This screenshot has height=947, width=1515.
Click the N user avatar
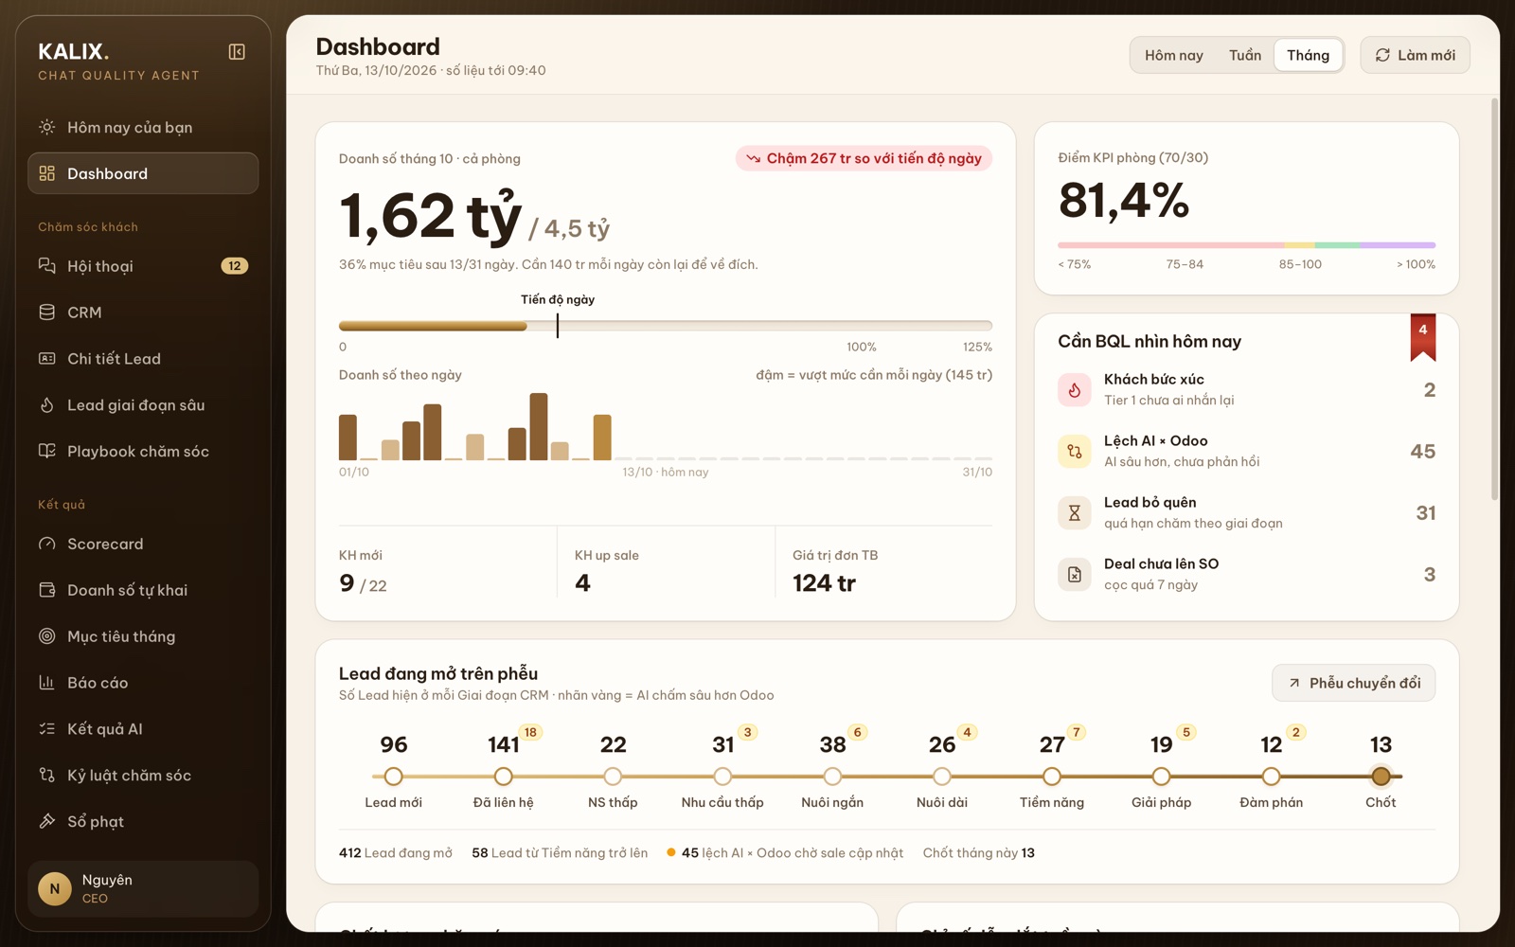pyautogui.click(x=55, y=889)
